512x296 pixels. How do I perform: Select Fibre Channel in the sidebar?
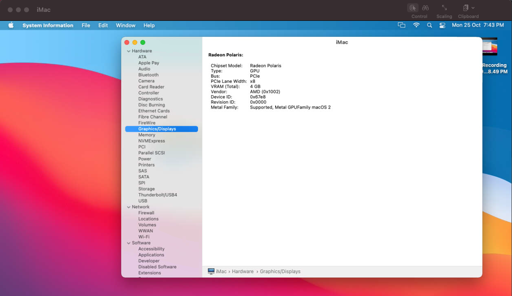click(x=153, y=117)
